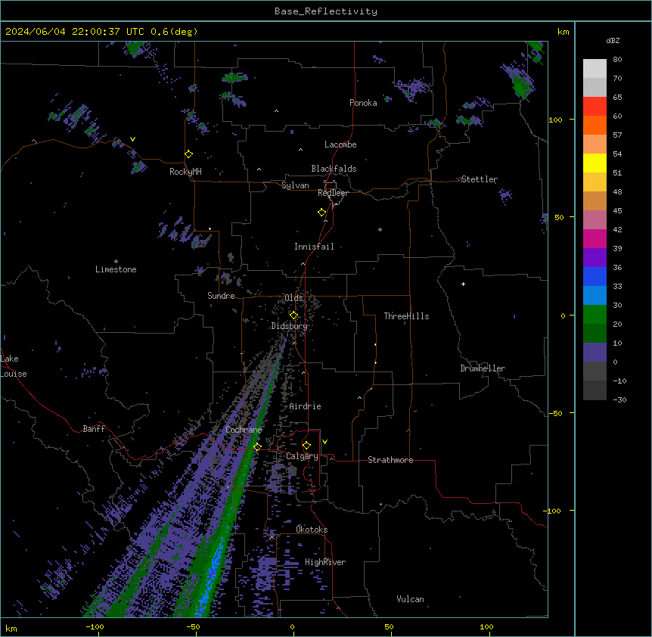Click the Airdrie label
652x637 pixels.
(306, 406)
